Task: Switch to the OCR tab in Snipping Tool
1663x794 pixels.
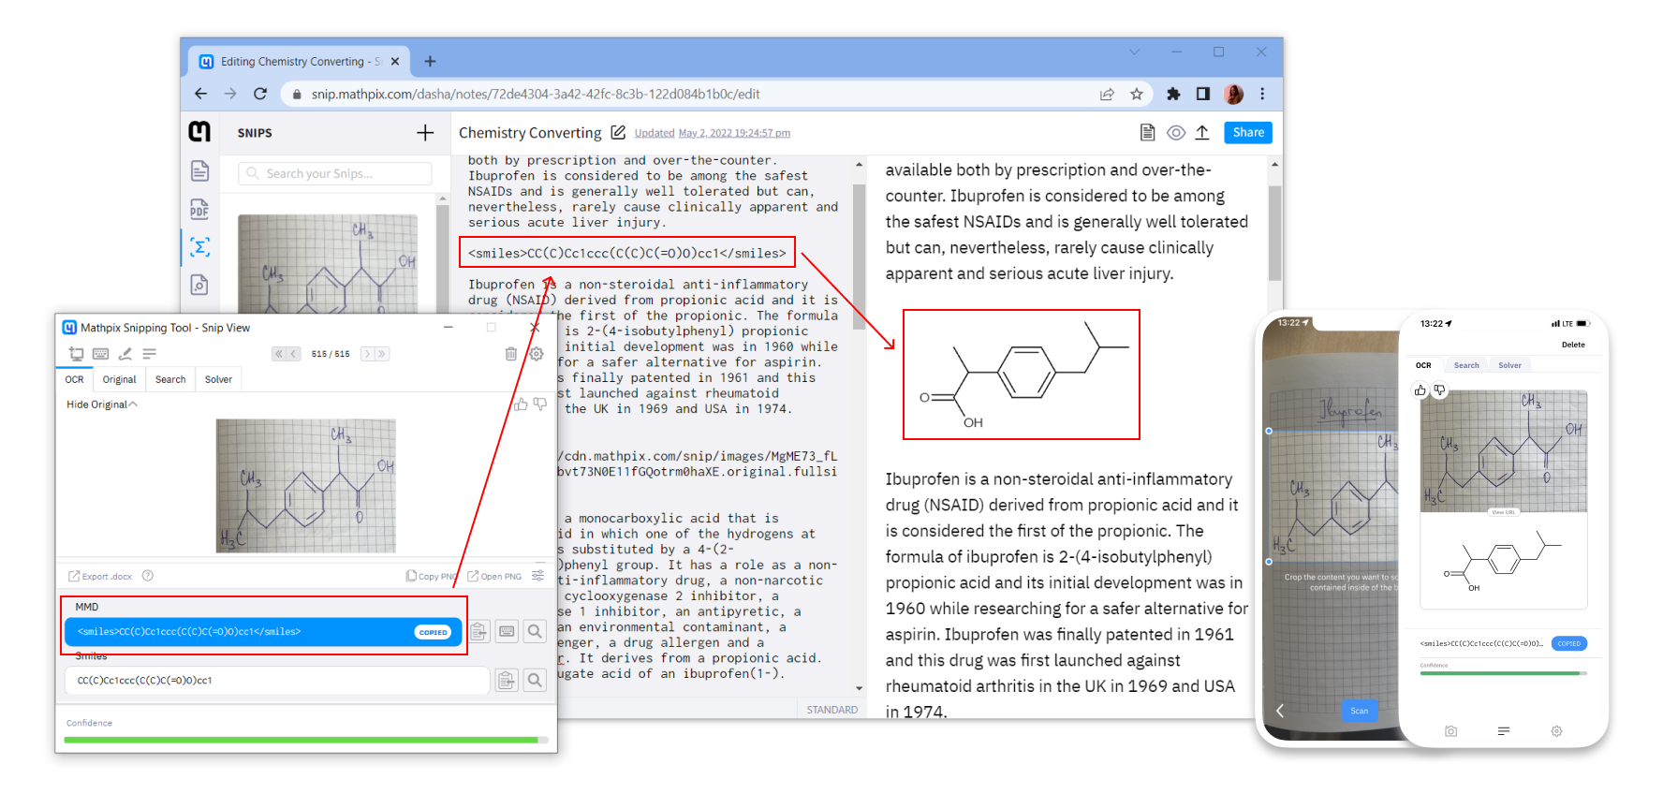Action: point(75,379)
